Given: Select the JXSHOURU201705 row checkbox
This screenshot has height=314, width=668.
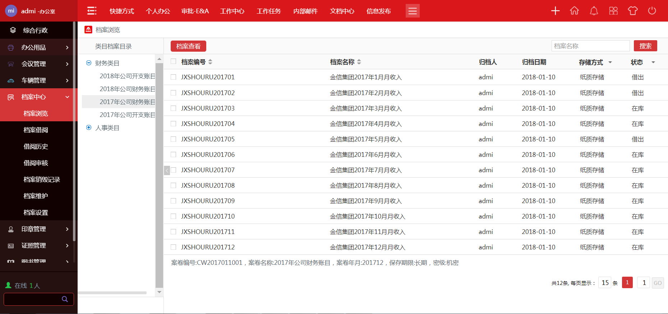Looking at the screenshot, I should coord(174,139).
